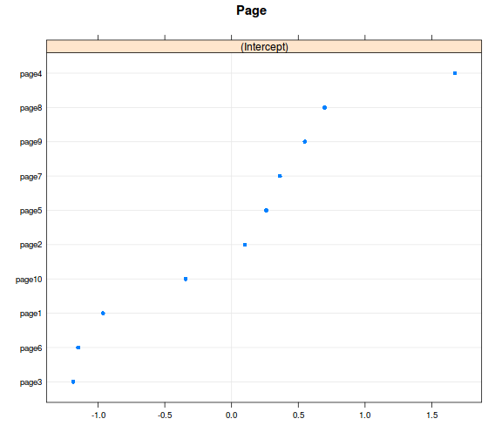This screenshot has width=502, height=439.
Task: Select the blue data point for page9
Action: click(305, 142)
